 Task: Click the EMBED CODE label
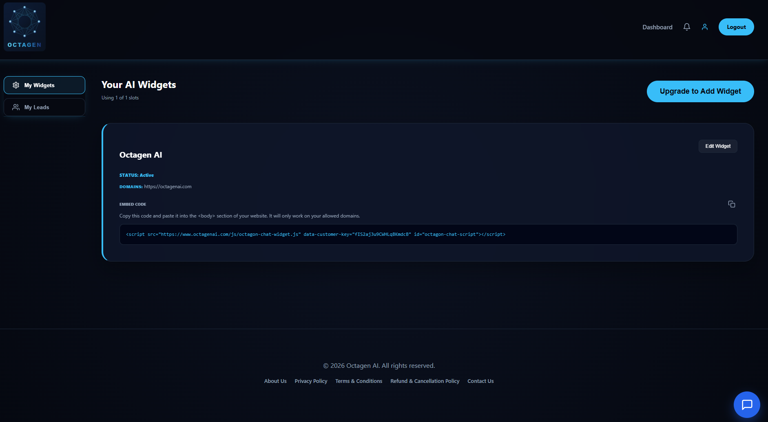pos(133,204)
